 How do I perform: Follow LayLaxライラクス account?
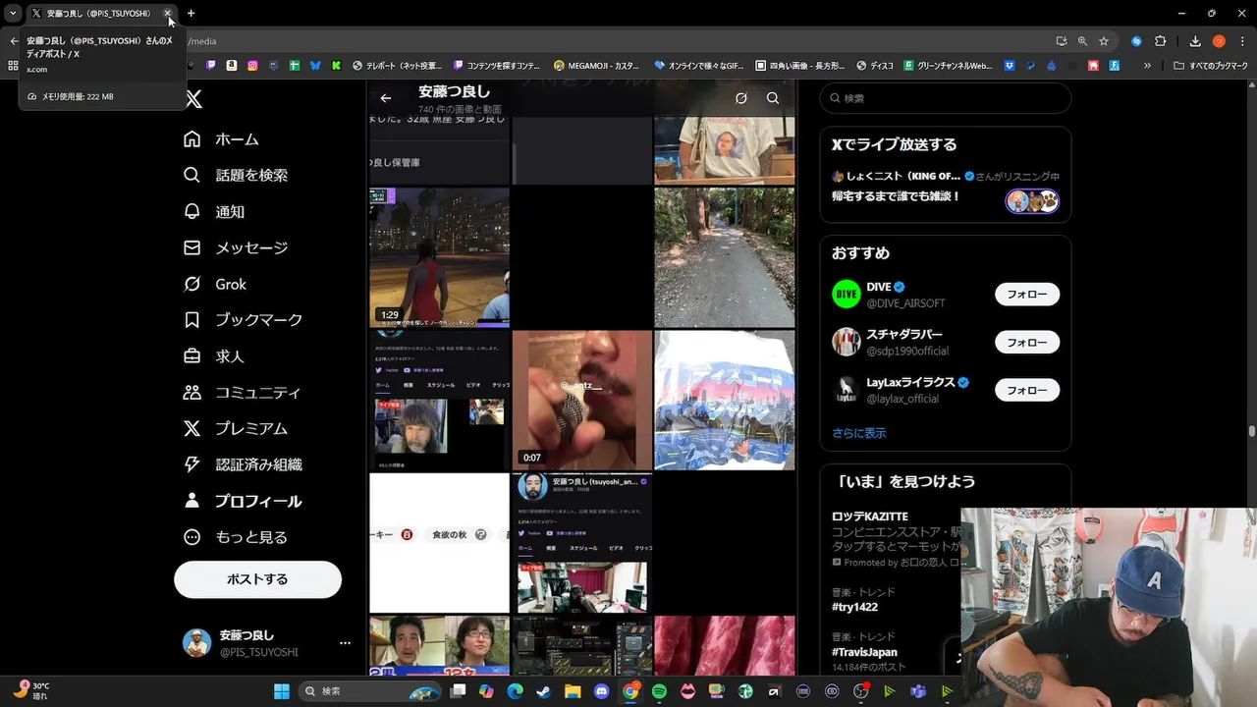[1027, 391]
